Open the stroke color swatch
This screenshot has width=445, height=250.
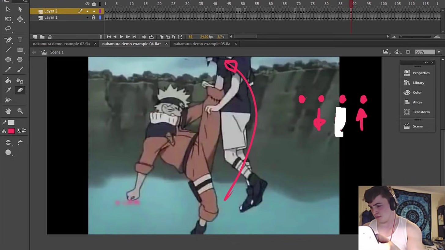coord(11,123)
